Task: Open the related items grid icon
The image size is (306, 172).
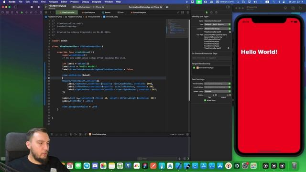Action: point(46,12)
